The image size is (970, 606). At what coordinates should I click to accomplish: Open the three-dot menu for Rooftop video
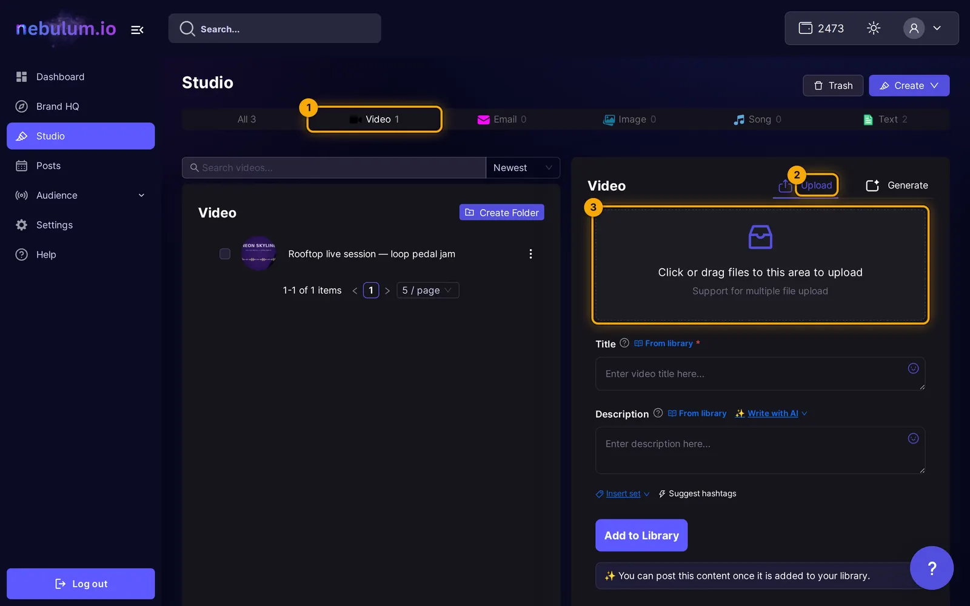pyautogui.click(x=530, y=254)
